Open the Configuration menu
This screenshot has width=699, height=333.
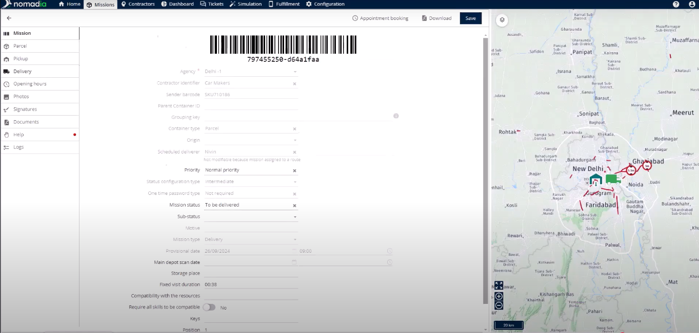tap(325, 4)
